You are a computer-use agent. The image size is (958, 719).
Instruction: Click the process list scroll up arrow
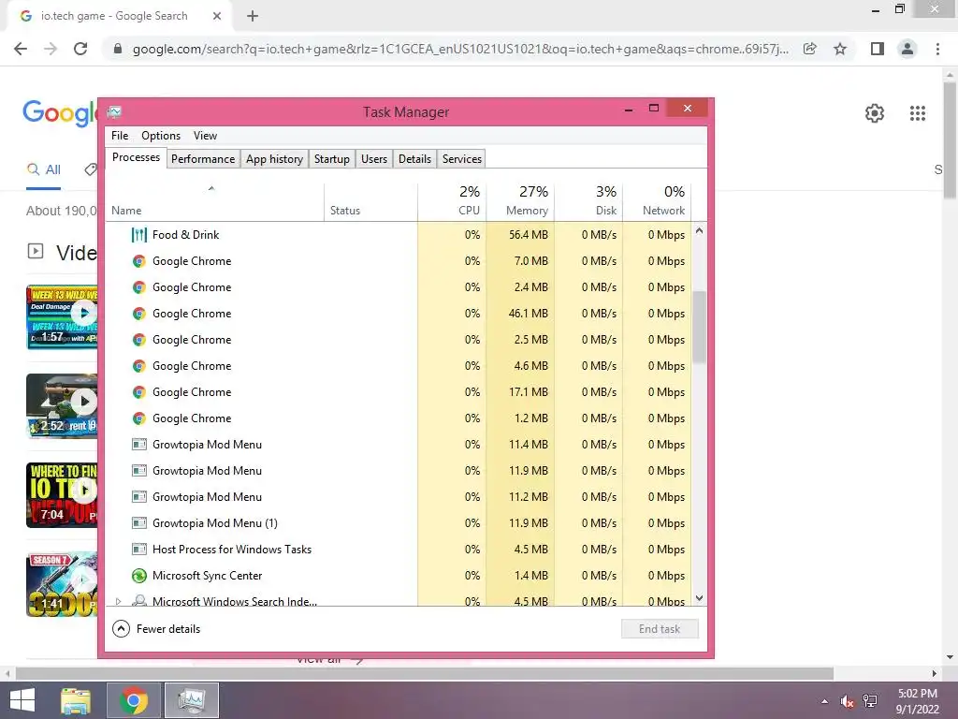pos(699,231)
